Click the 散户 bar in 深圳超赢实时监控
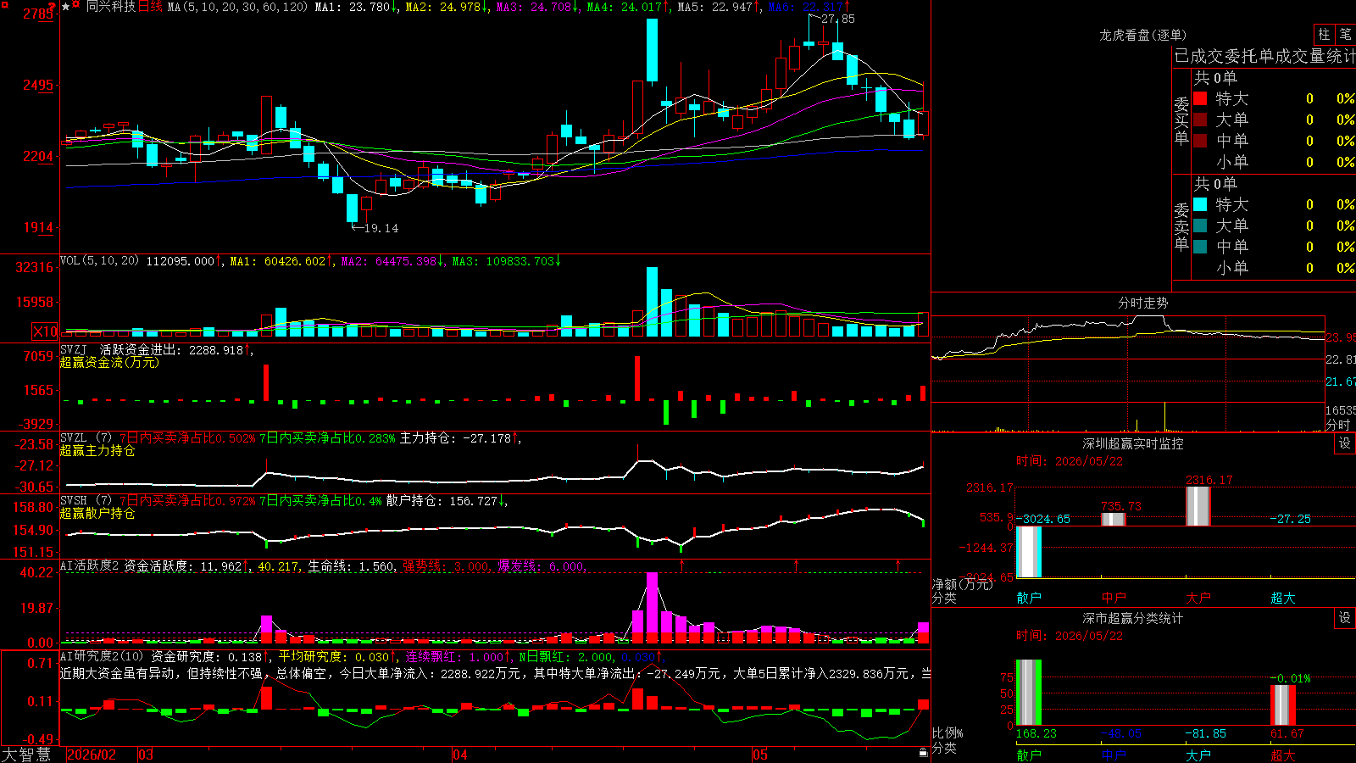 1029,552
